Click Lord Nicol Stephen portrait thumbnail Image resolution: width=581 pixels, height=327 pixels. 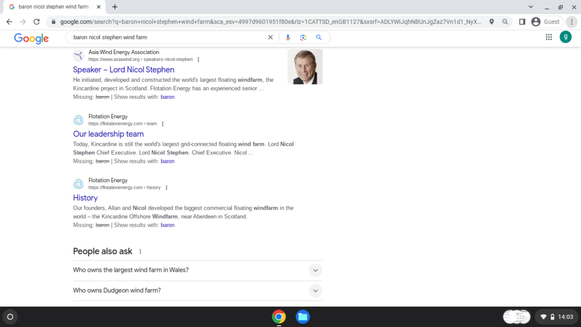pyautogui.click(x=305, y=67)
